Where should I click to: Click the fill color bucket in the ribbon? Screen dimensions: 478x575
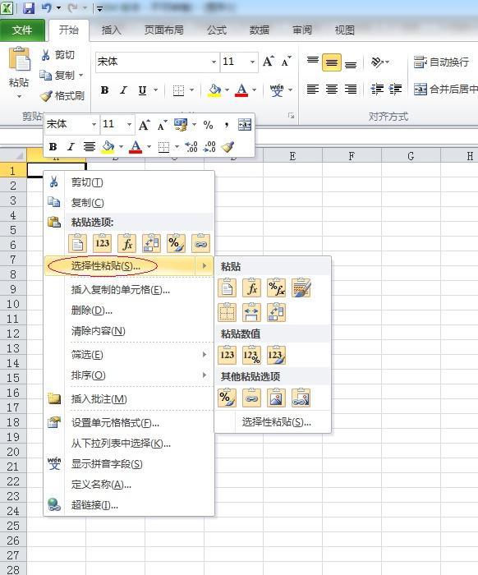[214, 90]
